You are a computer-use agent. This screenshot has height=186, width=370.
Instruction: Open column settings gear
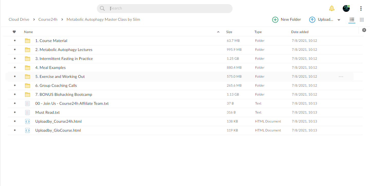point(364,30)
